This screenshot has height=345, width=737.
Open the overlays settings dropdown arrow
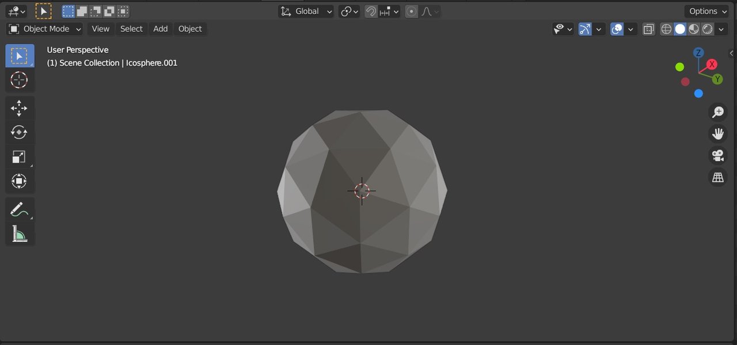click(x=631, y=29)
